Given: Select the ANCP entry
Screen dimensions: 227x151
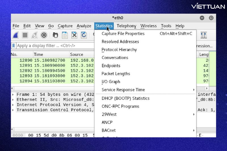Looking at the screenshot, I should coord(145,122).
